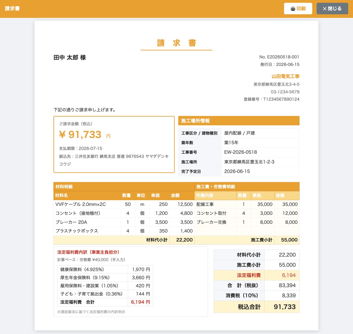The width and height of the screenshot is (353, 334).
Task: Click the 請求書 header title at top left
Action: [x=12, y=8]
